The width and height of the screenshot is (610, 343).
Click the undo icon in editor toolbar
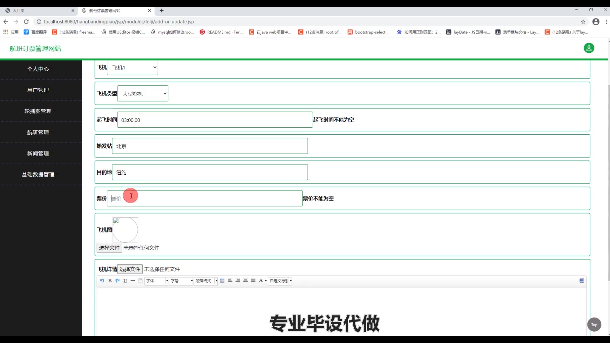coord(102,281)
